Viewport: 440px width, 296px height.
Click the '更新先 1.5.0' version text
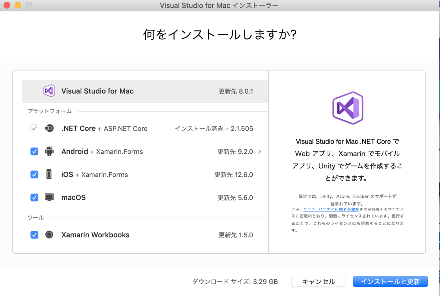[236, 235]
